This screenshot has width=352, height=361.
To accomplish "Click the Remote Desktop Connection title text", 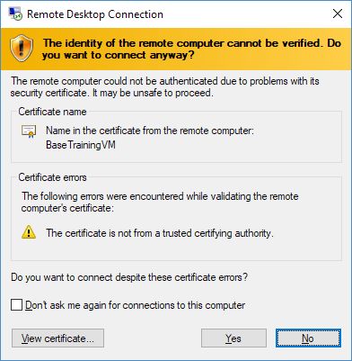I will pyautogui.click(x=95, y=14).
